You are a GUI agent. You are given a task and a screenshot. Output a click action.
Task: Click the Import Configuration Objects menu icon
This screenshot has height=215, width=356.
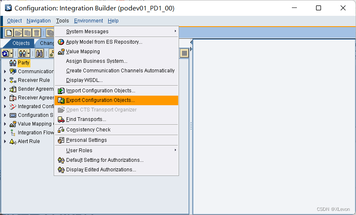[x=61, y=91]
